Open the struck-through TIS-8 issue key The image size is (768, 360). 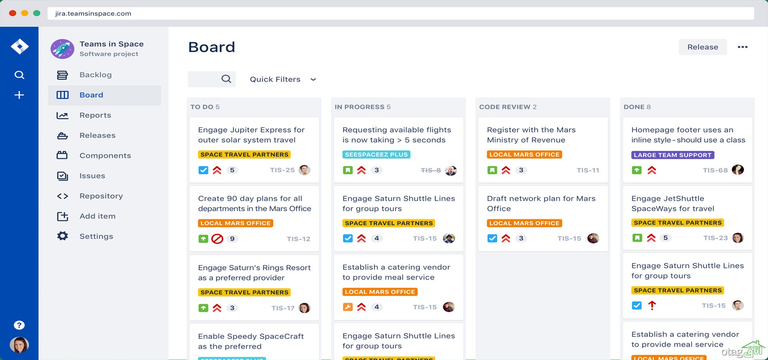pyautogui.click(x=431, y=170)
